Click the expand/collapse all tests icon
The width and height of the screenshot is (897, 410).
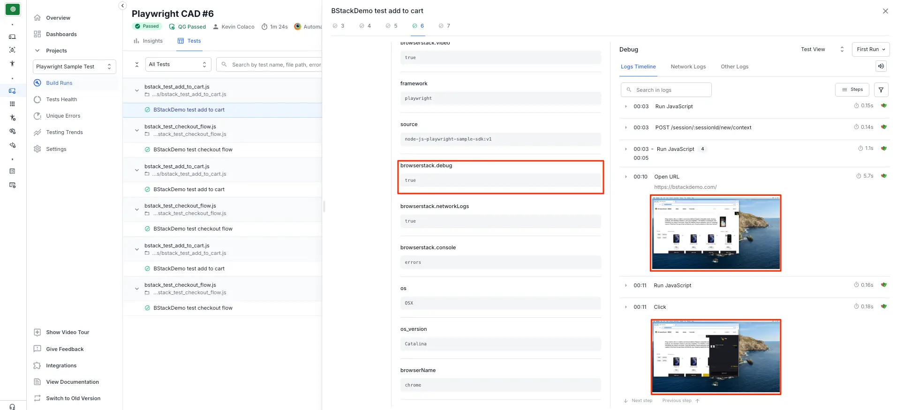click(137, 65)
